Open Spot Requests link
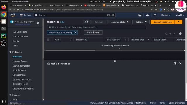Viewport: 187px width, 105px height. click(19, 70)
